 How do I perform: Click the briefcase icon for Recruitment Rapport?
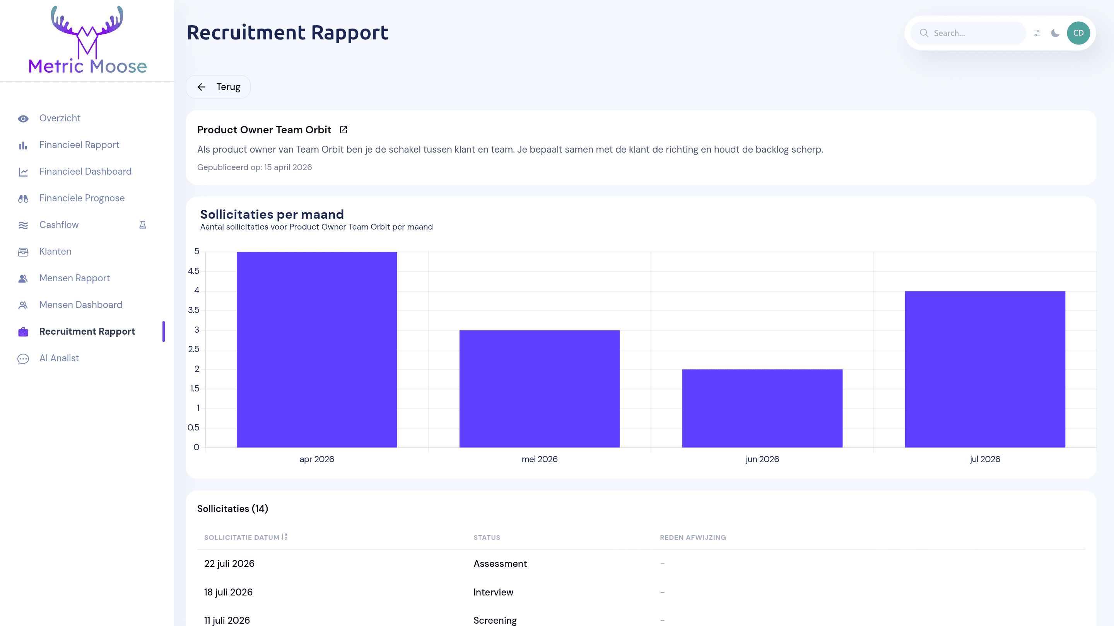23,332
